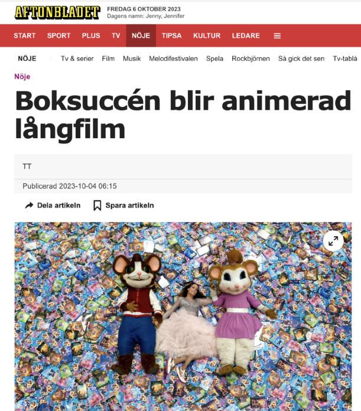Go to the Melodifestivalen subsection

173,58
